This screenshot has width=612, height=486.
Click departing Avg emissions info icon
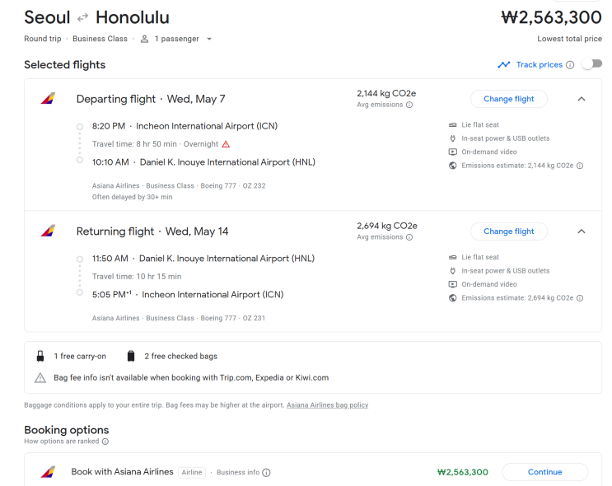409,105
